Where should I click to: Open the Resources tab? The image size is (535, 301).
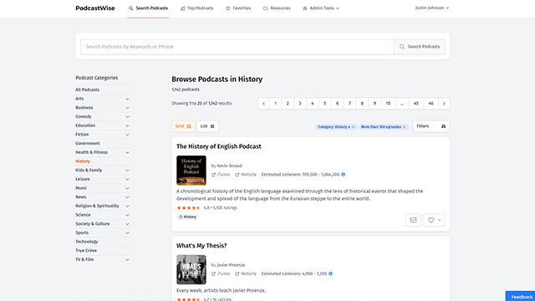(277, 8)
